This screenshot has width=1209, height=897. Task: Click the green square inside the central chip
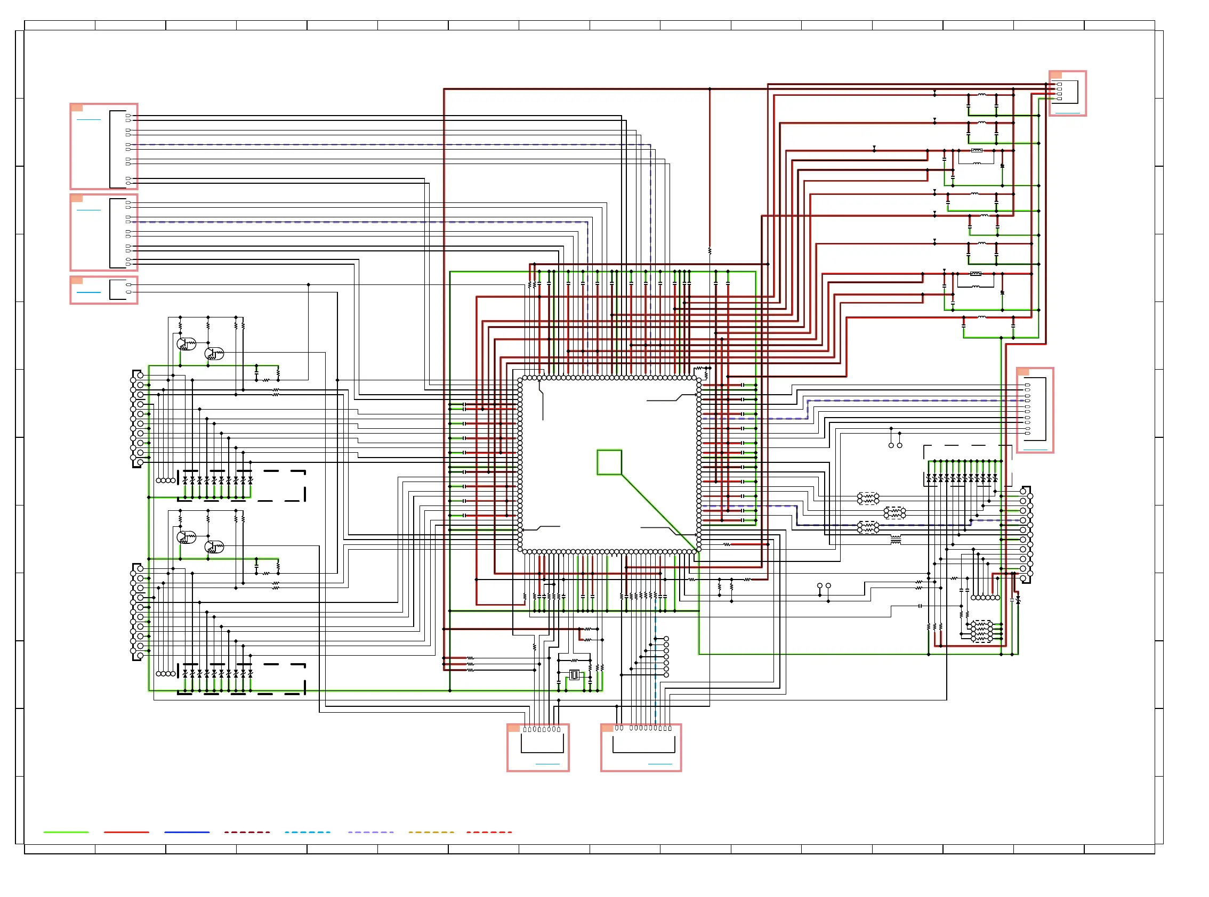[609, 463]
